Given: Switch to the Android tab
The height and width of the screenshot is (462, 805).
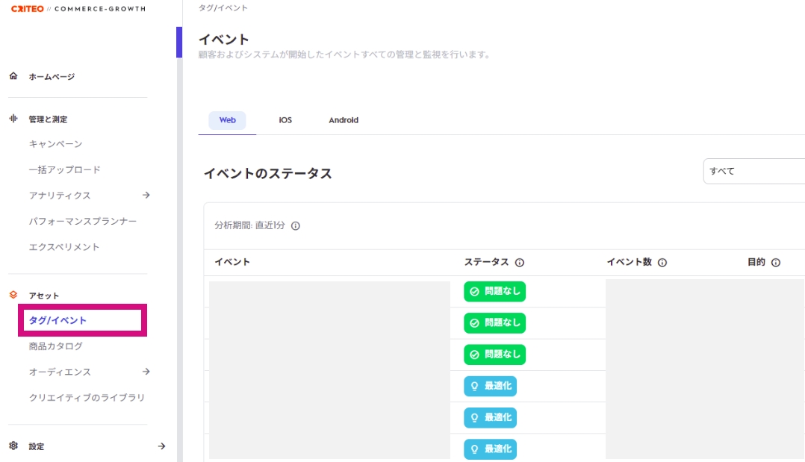Looking at the screenshot, I should tap(344, 120).
